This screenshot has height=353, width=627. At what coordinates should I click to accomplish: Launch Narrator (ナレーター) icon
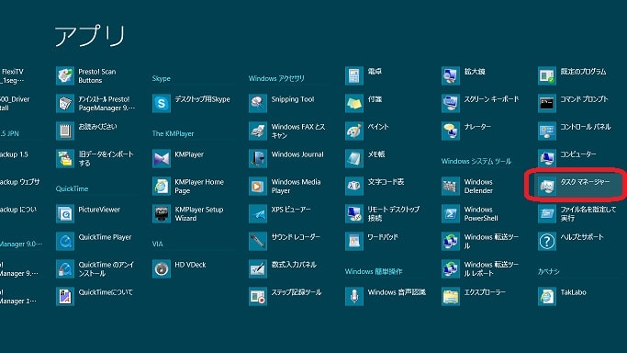pos(450,131)
